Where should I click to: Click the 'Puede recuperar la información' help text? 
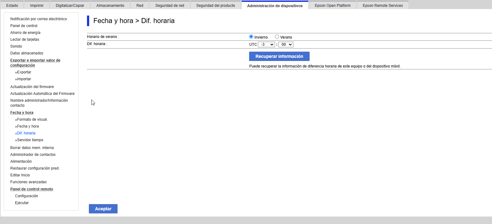click(325, 66)
